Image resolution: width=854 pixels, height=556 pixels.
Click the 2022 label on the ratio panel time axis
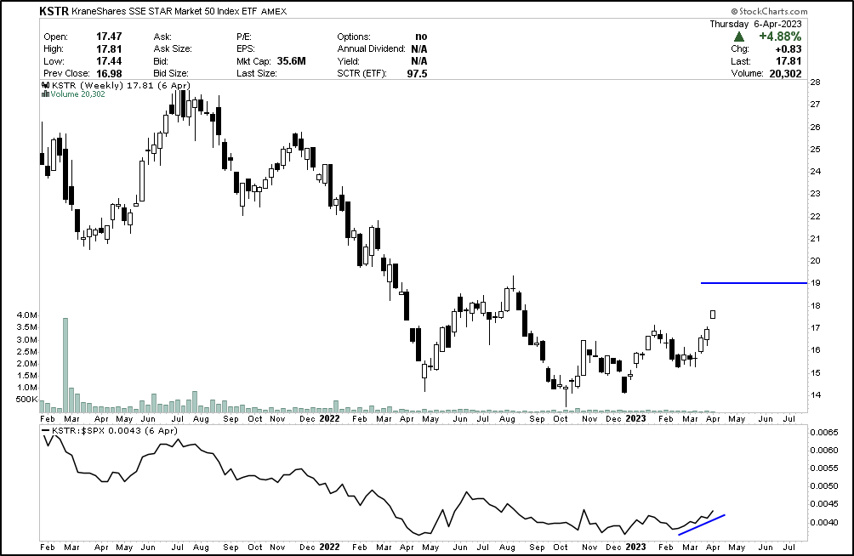329,547
